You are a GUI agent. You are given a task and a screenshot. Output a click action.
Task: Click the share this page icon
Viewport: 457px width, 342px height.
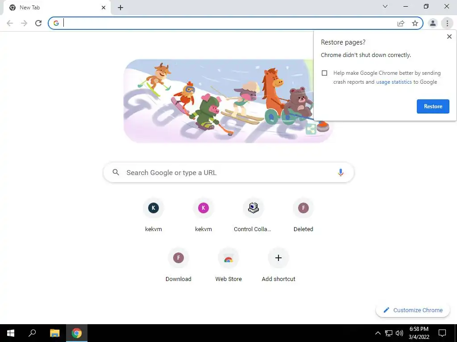click(401, 23)
